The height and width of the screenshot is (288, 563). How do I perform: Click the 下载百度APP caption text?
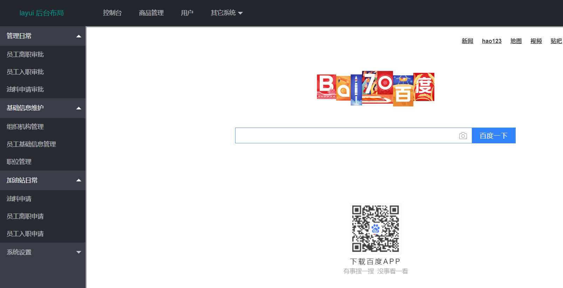coord(375,261)
